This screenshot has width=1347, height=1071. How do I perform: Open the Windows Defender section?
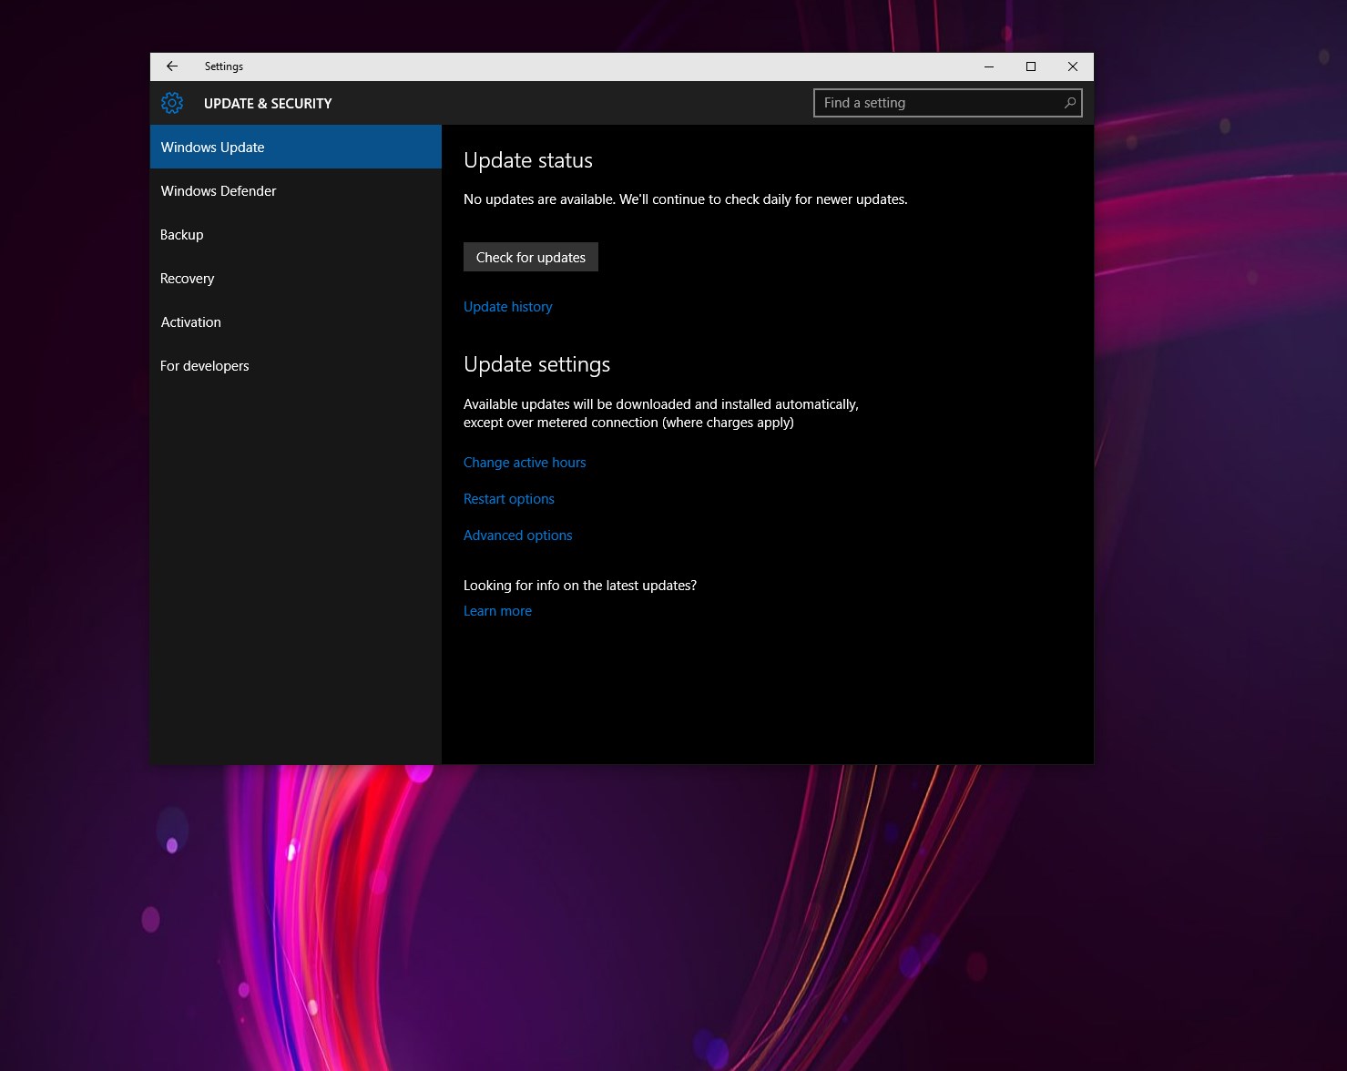coord(219,191)
